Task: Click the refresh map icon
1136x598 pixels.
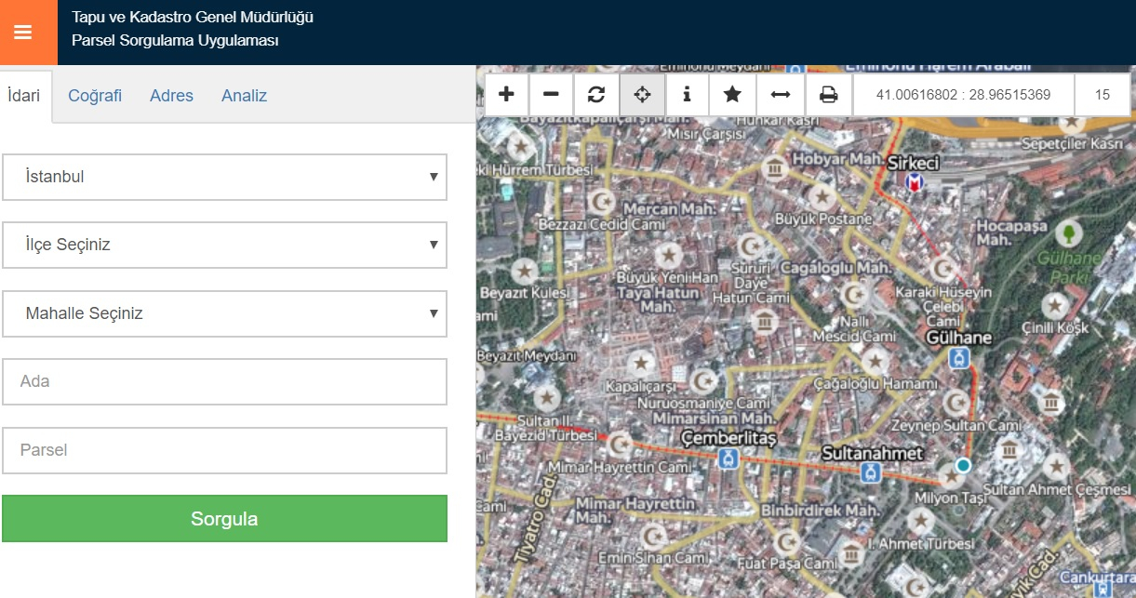Action: (596, 95)
